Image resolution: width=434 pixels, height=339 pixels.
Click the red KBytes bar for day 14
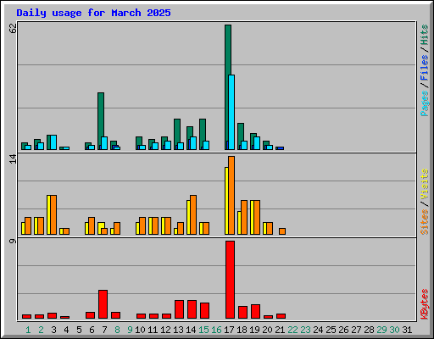click(x=192, y=309)
